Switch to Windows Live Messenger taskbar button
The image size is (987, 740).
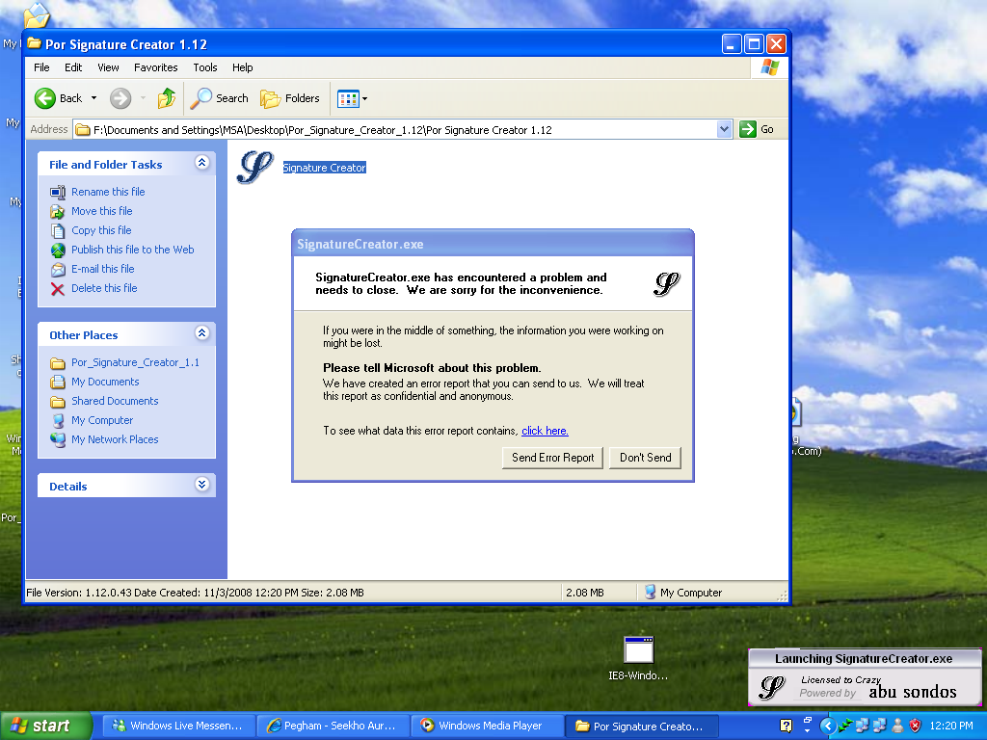(178, 727)
